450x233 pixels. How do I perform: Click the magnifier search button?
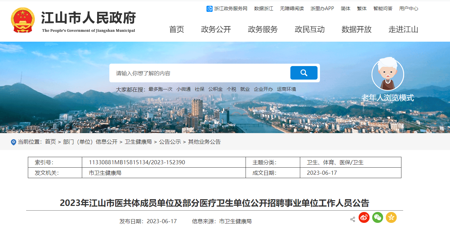[x=304, y=73]
